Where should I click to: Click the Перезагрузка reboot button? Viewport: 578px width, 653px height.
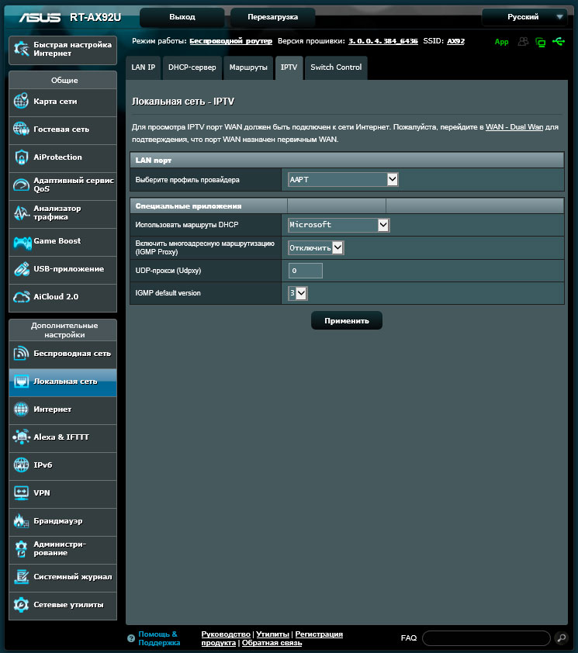pyautogui.click(x=272, y=17)
